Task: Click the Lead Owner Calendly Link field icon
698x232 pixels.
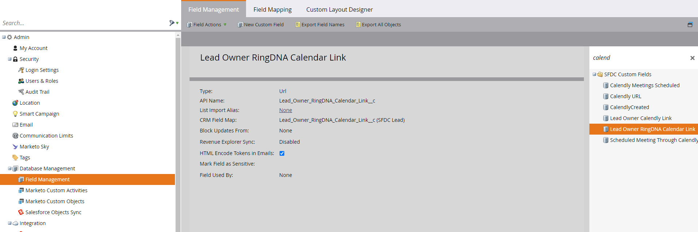Action: click(606, 118)
